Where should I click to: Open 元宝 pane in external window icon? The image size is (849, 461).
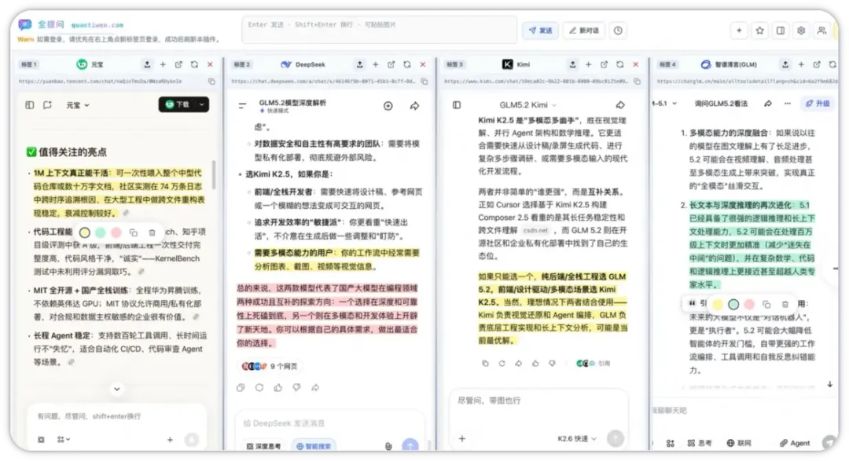click(178, 64)
